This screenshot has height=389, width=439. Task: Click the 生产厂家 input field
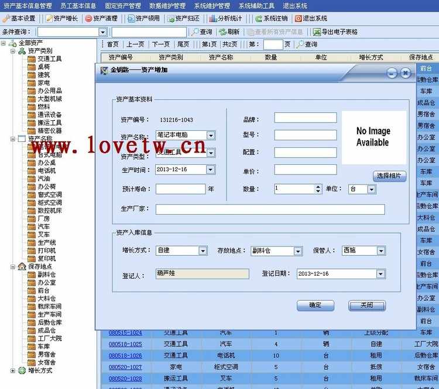pyautogui.click(x=270, y=210)
